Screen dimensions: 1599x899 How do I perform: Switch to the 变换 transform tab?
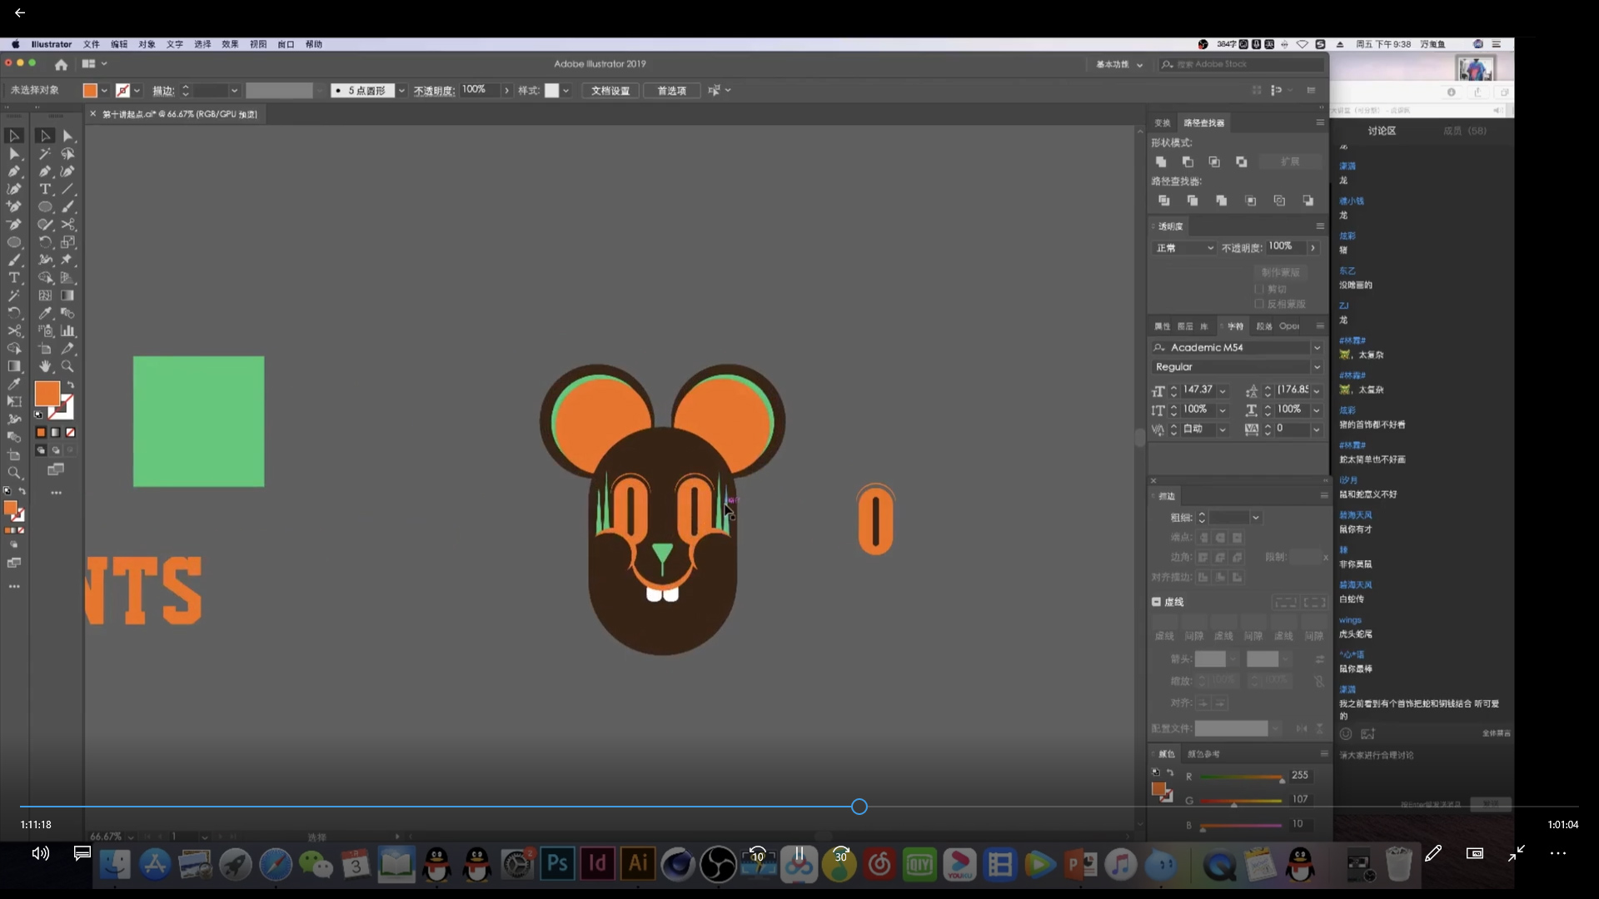1162,122
